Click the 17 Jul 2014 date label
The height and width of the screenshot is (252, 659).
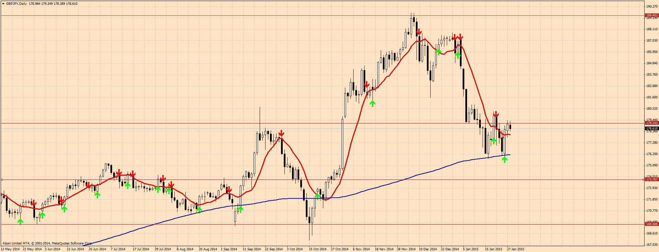click(x=141, y=249)
